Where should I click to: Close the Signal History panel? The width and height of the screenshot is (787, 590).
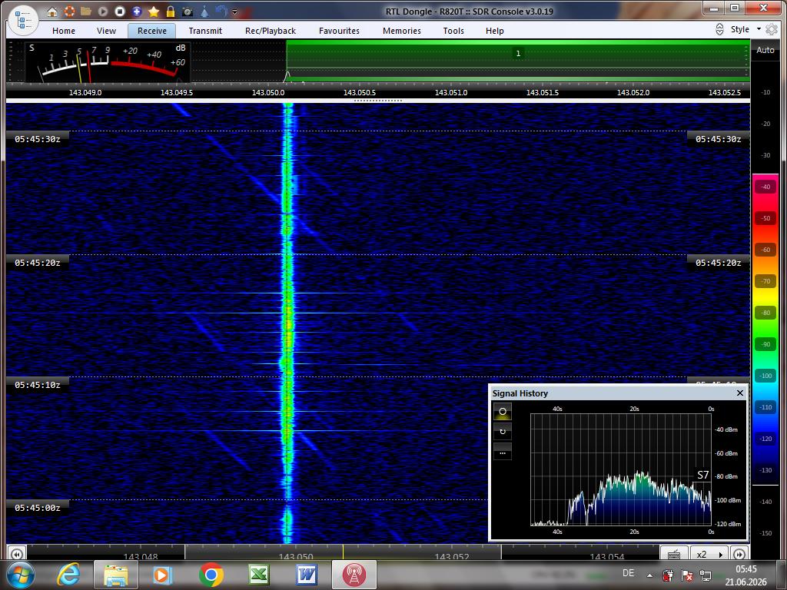click(740, 393)
